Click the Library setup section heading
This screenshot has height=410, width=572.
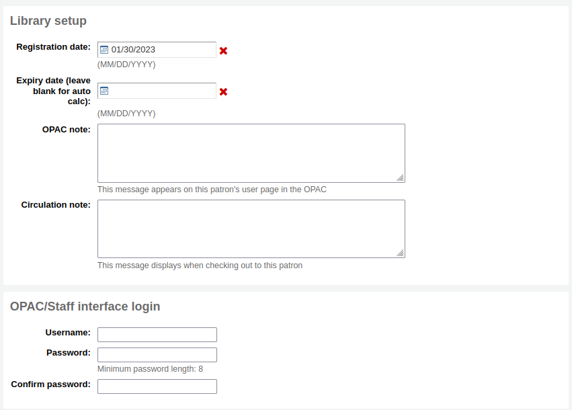(x=48, y=21)
